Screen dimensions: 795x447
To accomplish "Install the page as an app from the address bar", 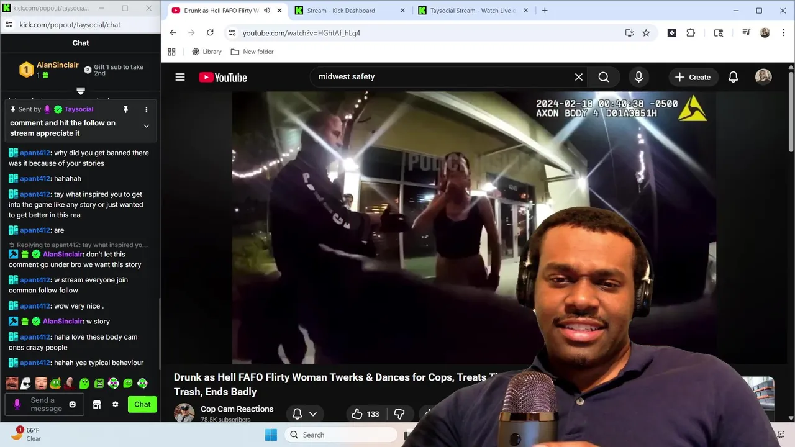I will point(629,33).
